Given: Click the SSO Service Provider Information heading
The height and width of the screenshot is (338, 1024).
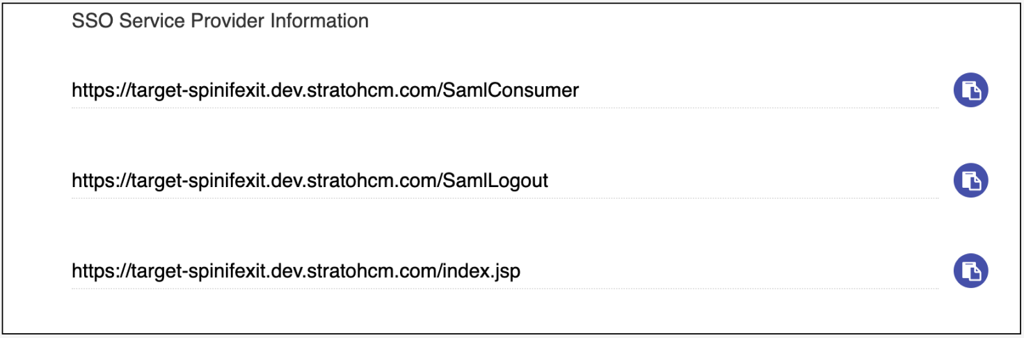Looking at the screenshot, I should [x=220, y=21].
